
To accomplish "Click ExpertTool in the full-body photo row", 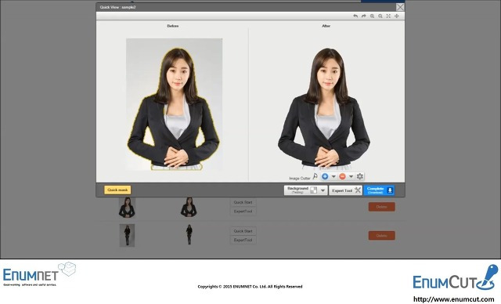I will 243,240.
